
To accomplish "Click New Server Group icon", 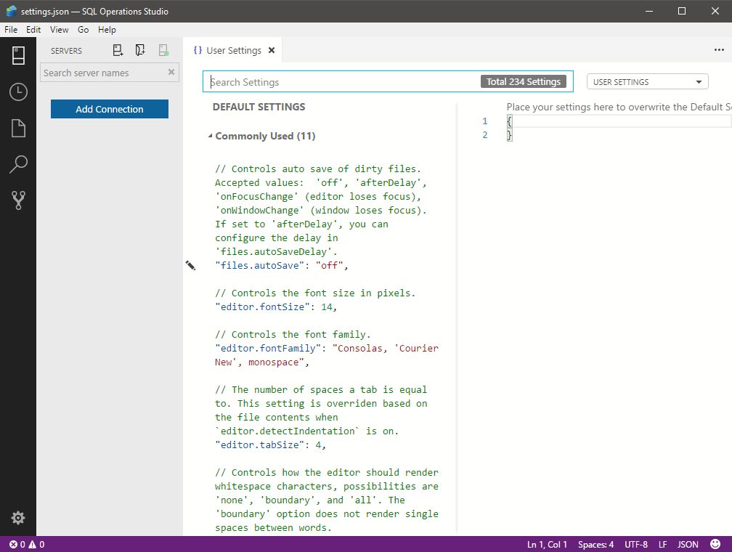I will coord(140,50).
